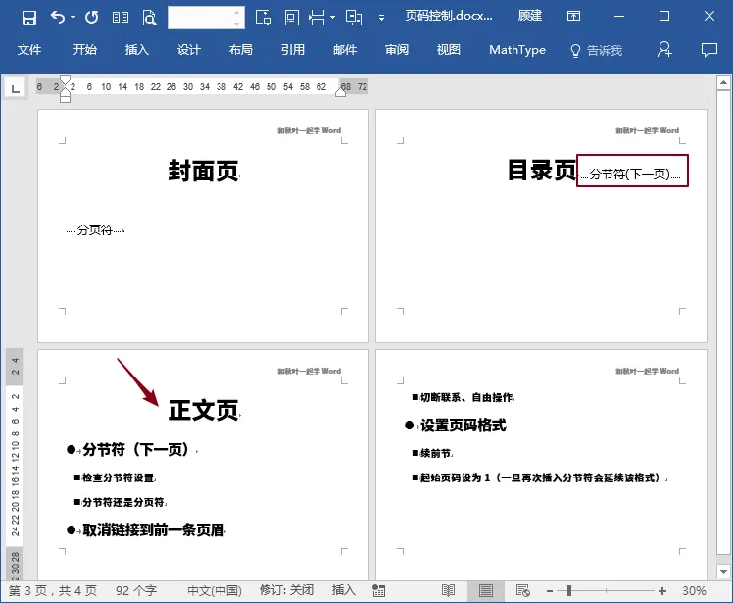Open the share person icon
Viewport: 733px width, 603px height.
pyautogui.click(x=664, y=50)
